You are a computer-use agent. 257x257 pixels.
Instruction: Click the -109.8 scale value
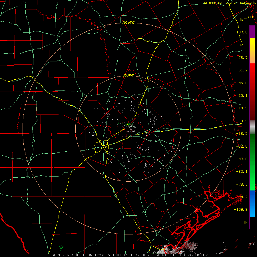pos(241,210)
